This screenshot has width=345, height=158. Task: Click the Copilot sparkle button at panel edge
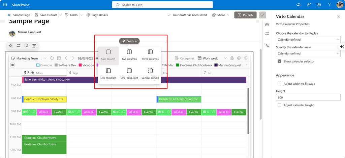(x=342, y=46)
